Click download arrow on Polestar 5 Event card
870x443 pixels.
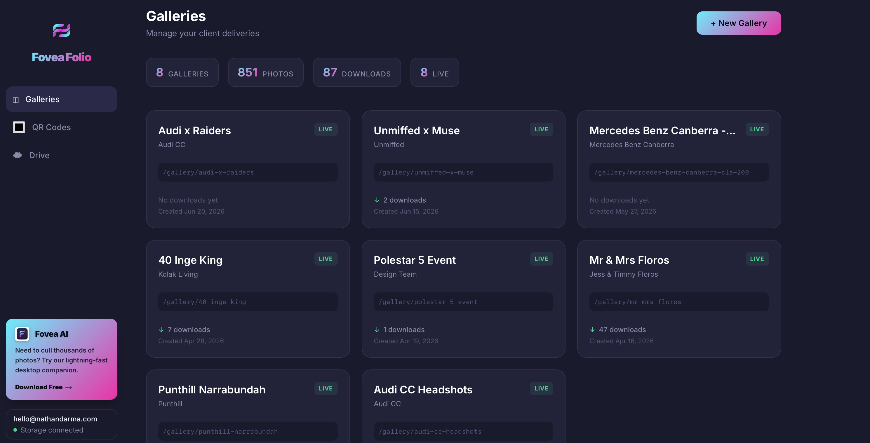[x=377, y=329]
